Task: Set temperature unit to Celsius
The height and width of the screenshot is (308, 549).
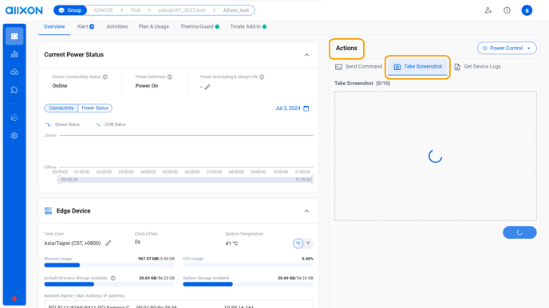Action: [x=298, y=244]
